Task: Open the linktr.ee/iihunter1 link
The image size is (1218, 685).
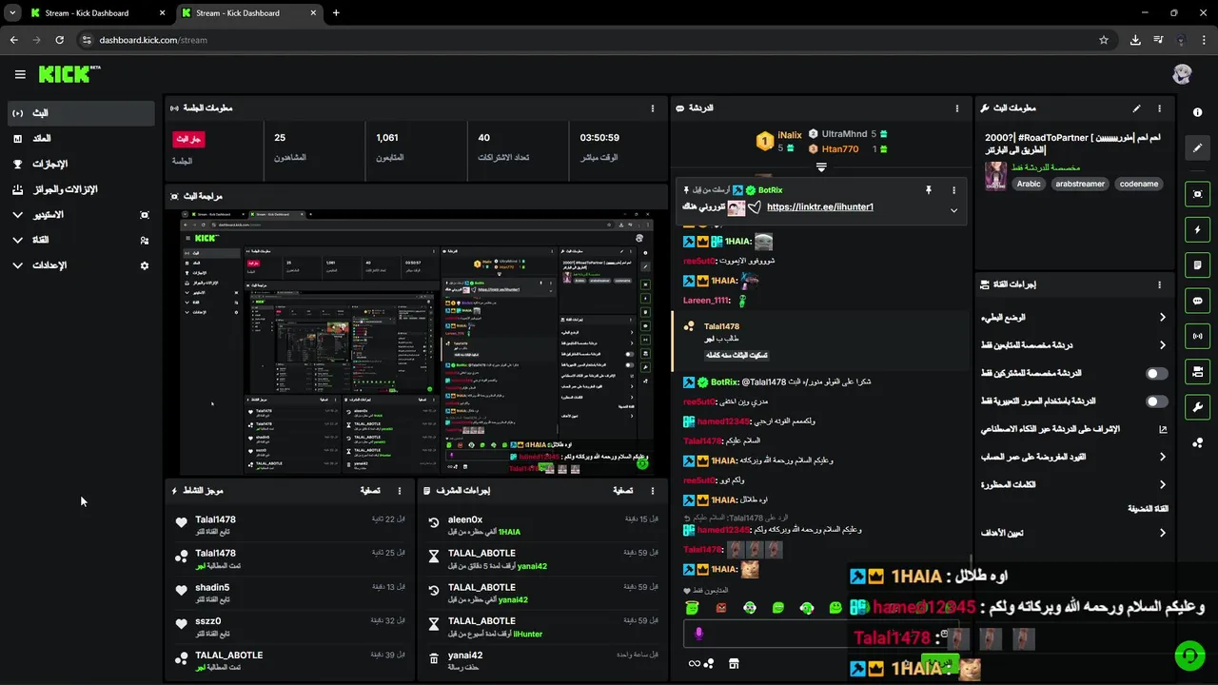Action: (819, 207)
